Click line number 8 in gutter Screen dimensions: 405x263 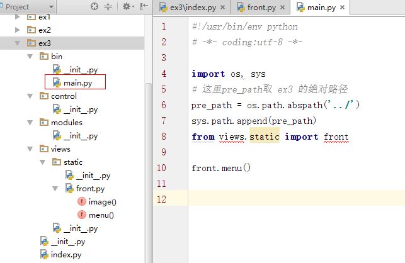tap(164, 137)
